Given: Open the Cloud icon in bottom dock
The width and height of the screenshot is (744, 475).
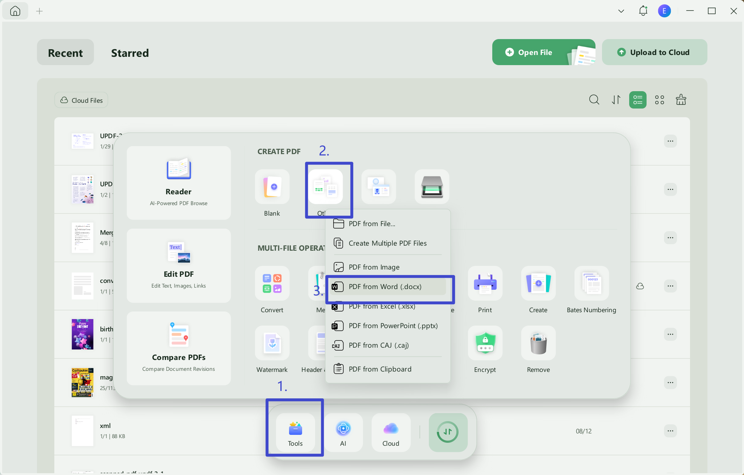Looking at the screenshot, I should [x=391, y=432].
